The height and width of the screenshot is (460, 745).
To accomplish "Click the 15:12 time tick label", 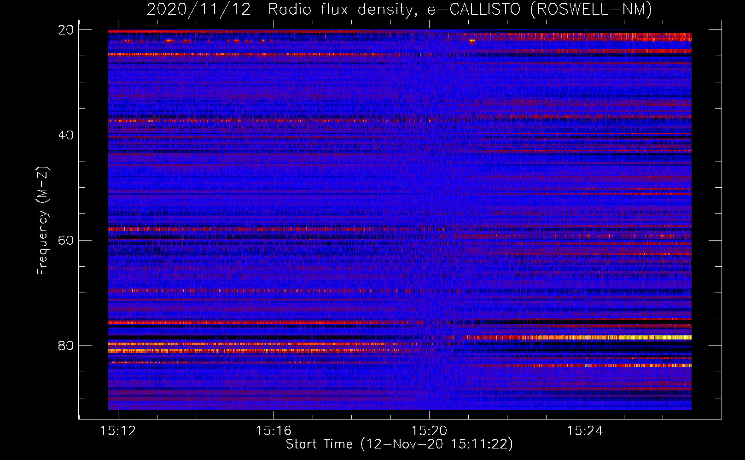I will pyautogui.click(x=118, y=431).
